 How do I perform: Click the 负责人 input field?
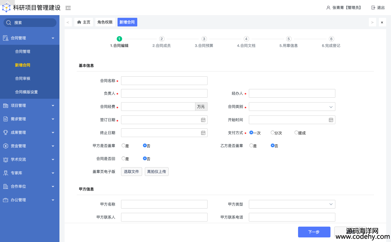pos(164,93)
